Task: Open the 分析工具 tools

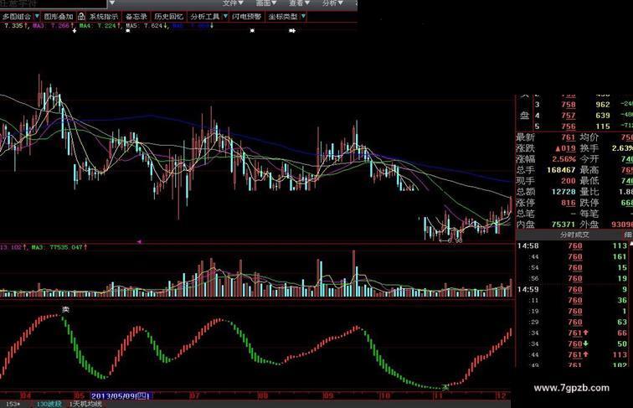Action: (204, 17)
